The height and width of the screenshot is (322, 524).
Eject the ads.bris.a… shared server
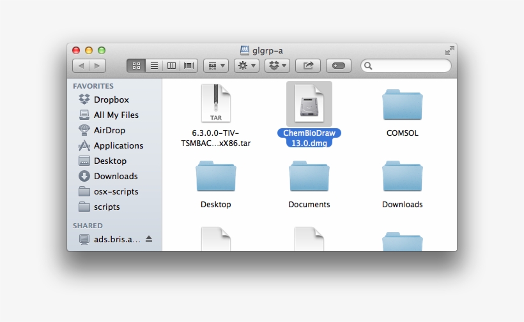pos(149,239)
